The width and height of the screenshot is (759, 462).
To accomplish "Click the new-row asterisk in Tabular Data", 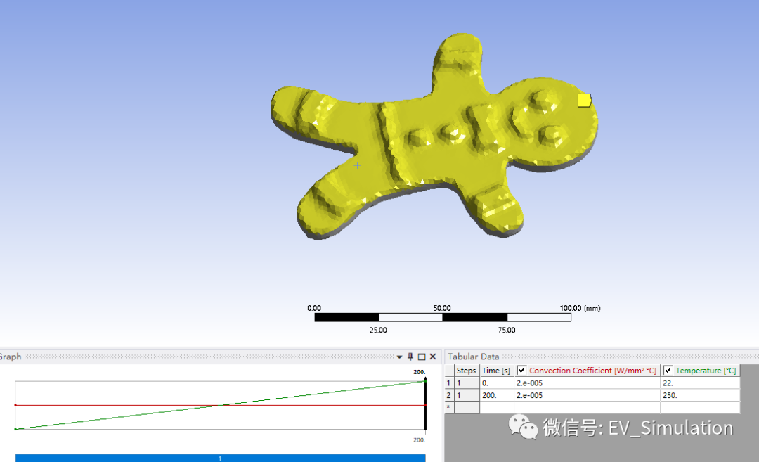I will click(449, 407).
